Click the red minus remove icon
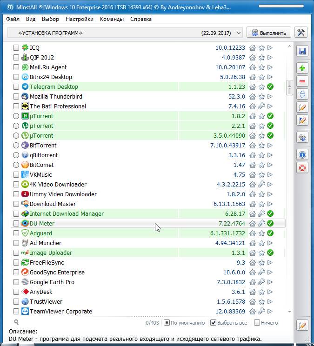 [302, 81]
